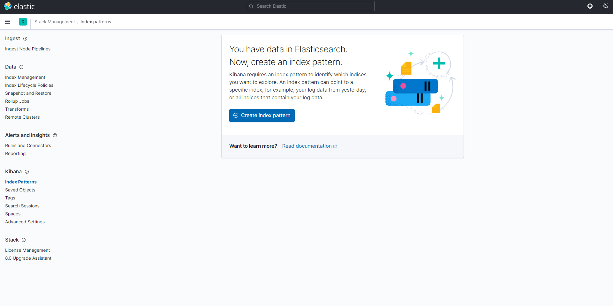This screenshot has height=306, width=613.
Task: Select Rules and Connectors
Action: point(28,146)
